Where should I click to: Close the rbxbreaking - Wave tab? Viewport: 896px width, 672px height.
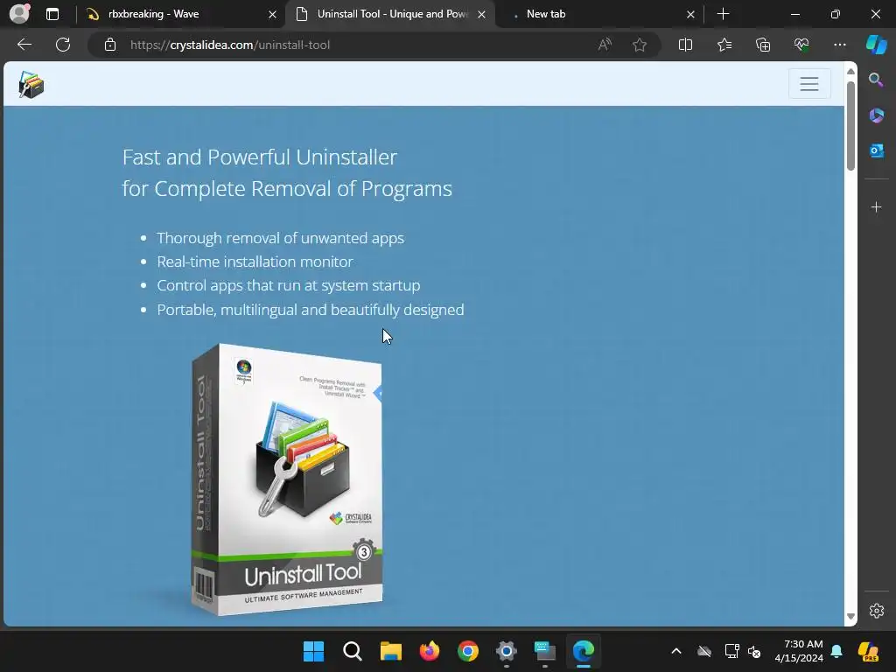coord(273,14)
